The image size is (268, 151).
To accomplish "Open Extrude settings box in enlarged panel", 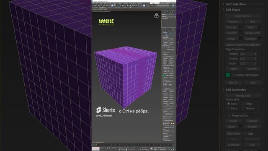I will (x=240, y=27).
